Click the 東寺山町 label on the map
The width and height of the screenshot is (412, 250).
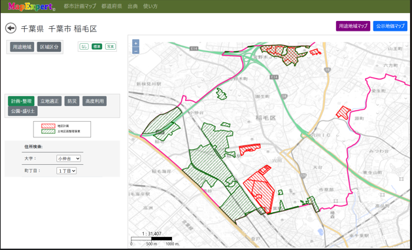(372, 173)
